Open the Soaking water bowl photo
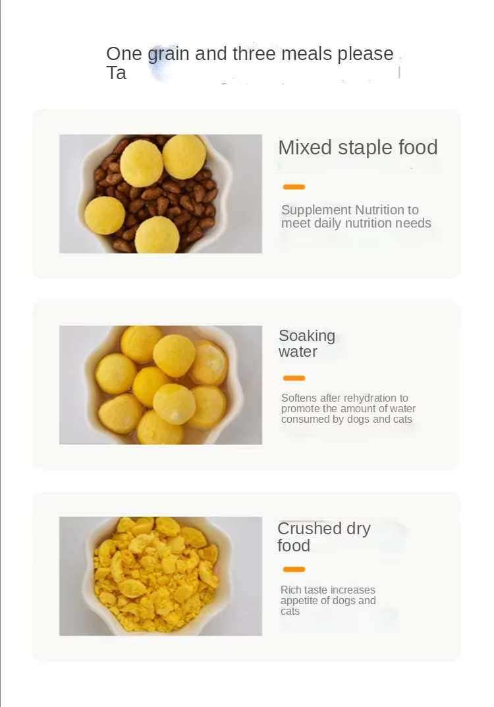This screenshot has height=707, width=494. pyautogui.click(x=161, y=384)
